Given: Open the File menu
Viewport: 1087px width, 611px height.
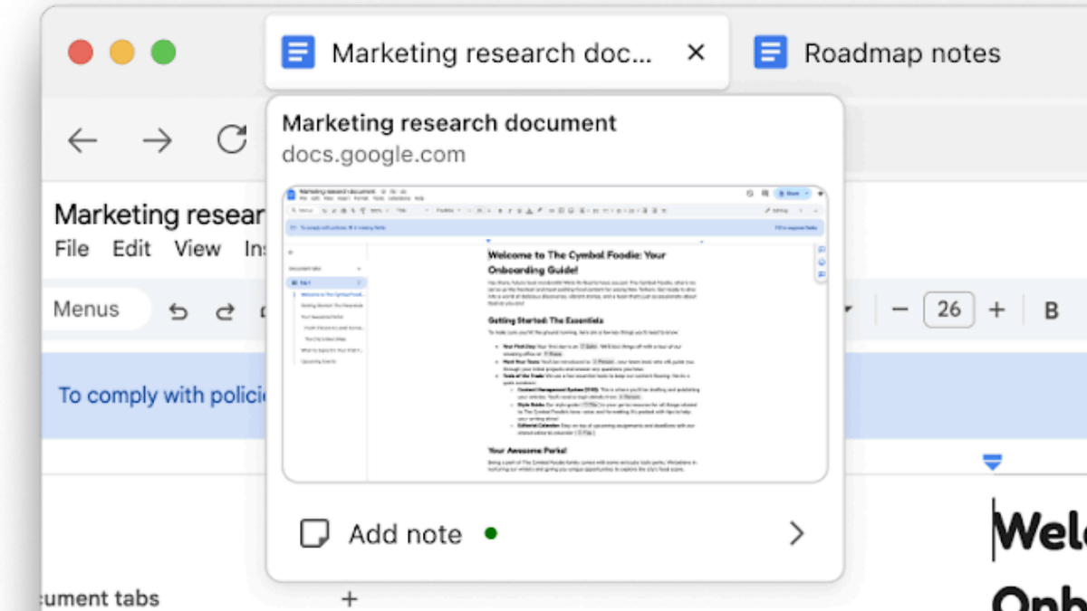Looking at the screenshot, I should click(x=72, y=249).
